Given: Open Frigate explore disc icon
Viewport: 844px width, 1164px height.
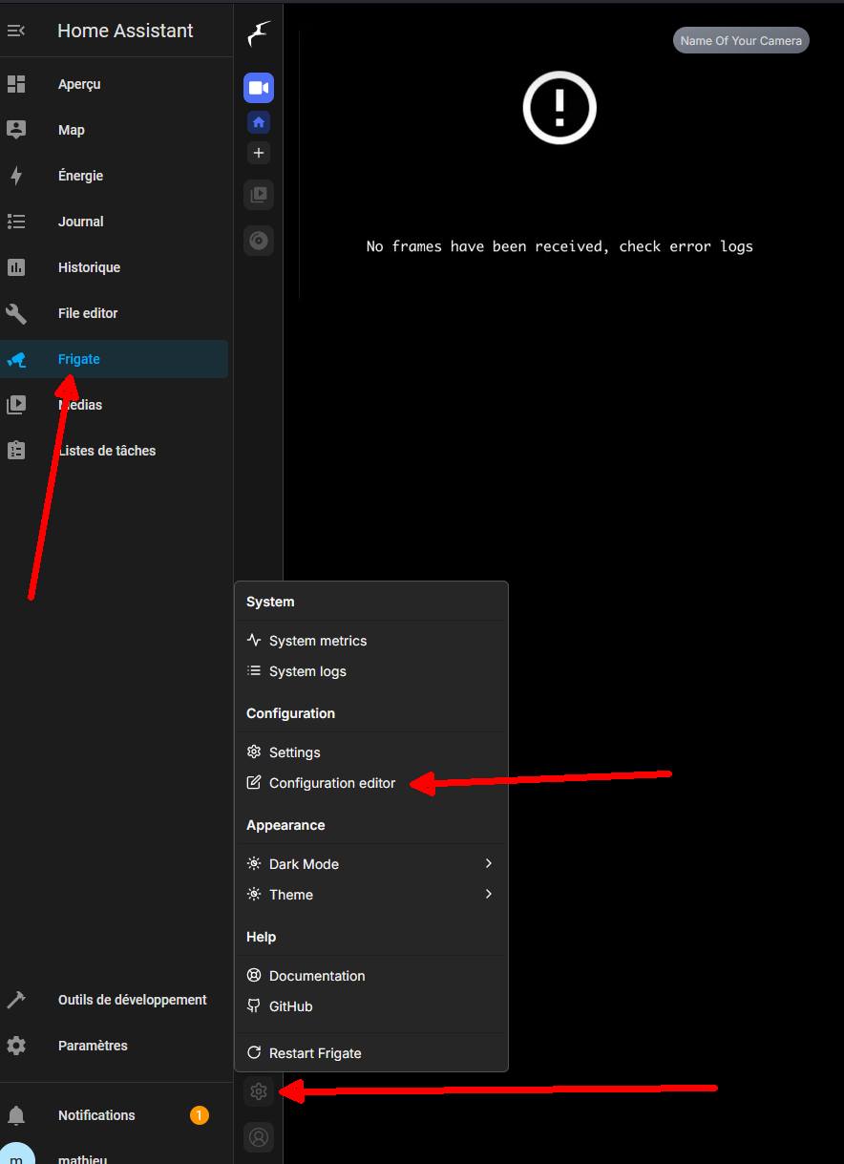Looking at the screenshot, I should (259, 241).
